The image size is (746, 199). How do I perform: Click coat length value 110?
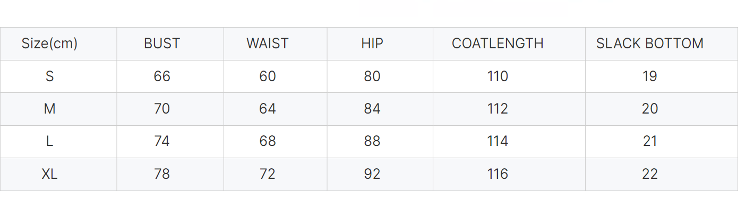click(498, 76)
